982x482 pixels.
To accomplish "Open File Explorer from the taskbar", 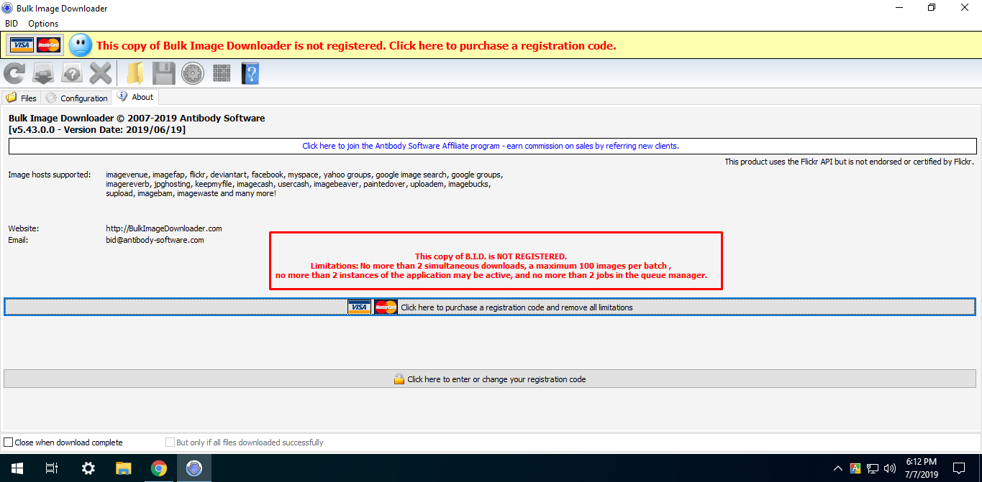I will point(123,468).
